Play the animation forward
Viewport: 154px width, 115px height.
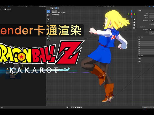coord(77,107)
